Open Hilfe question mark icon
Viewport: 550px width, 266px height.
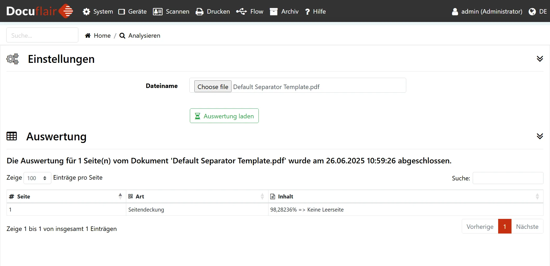point(307,12)
